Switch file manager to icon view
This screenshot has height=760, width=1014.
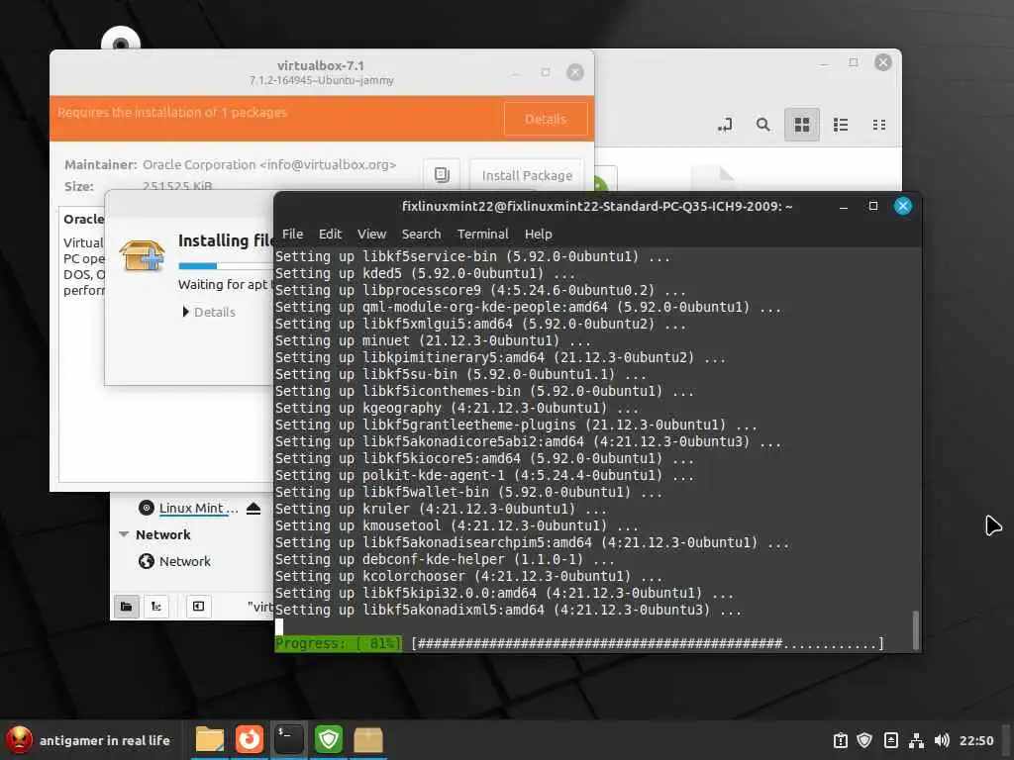point(802,125)
